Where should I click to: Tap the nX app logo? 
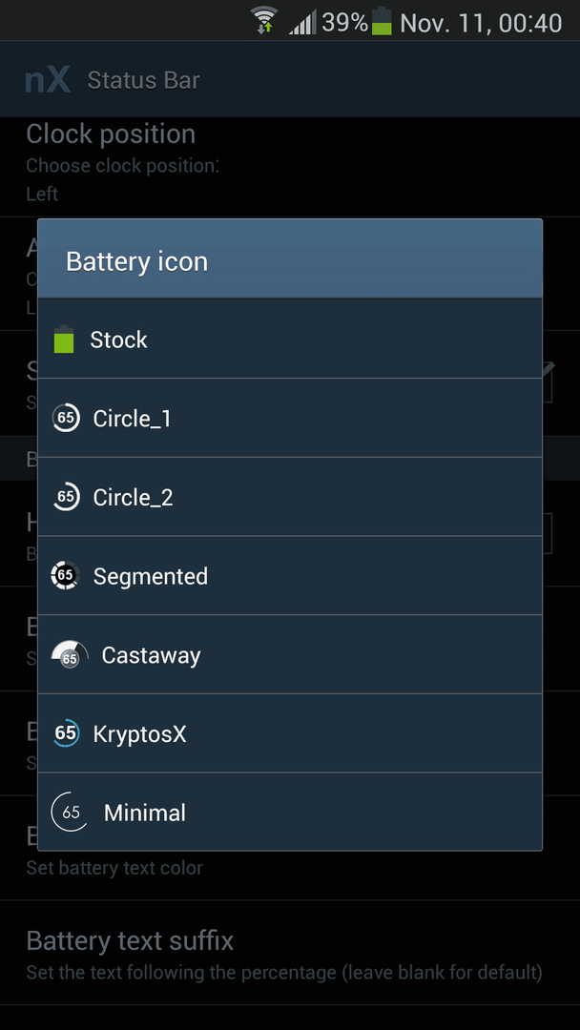48,79
